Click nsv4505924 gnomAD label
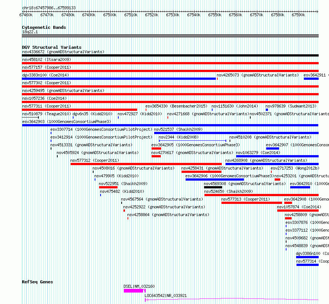 coord(98,153)
